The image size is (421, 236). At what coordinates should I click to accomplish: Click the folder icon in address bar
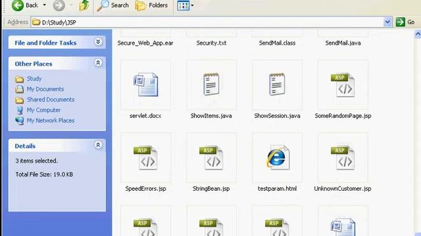tap(36, 22)
